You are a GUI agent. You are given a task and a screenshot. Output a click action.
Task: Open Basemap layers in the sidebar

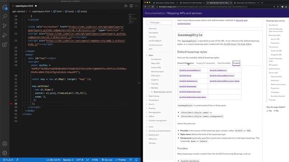tap(158, 72)
